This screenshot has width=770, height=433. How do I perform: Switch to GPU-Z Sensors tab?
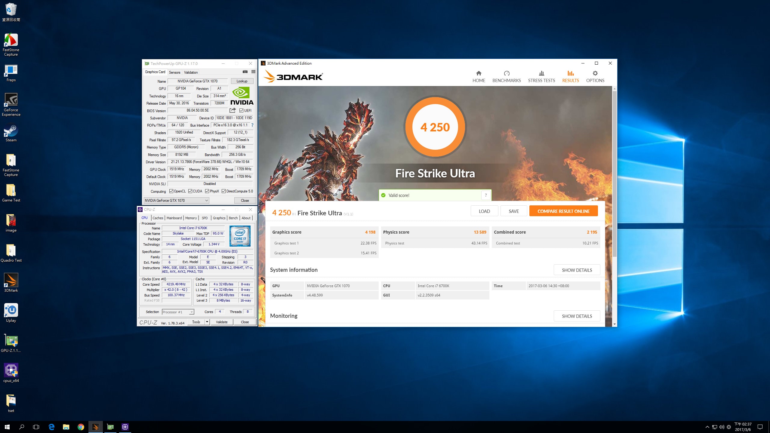pos(174,72)
